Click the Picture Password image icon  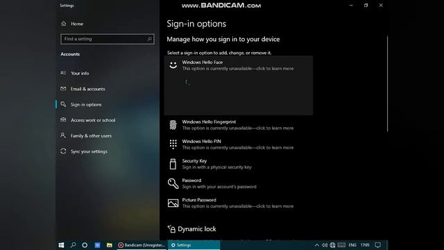click(x=173, y=203)
